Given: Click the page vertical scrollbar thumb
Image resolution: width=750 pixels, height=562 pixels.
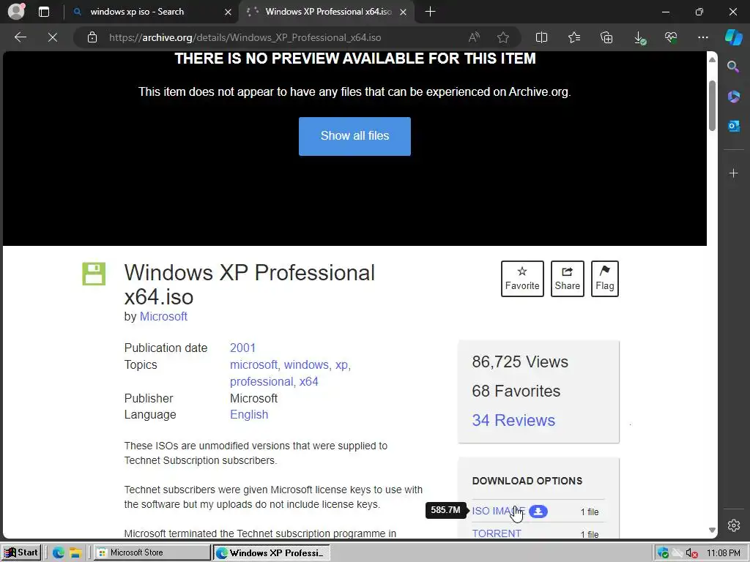Looking at the screenshot, I should coord(712,105).
